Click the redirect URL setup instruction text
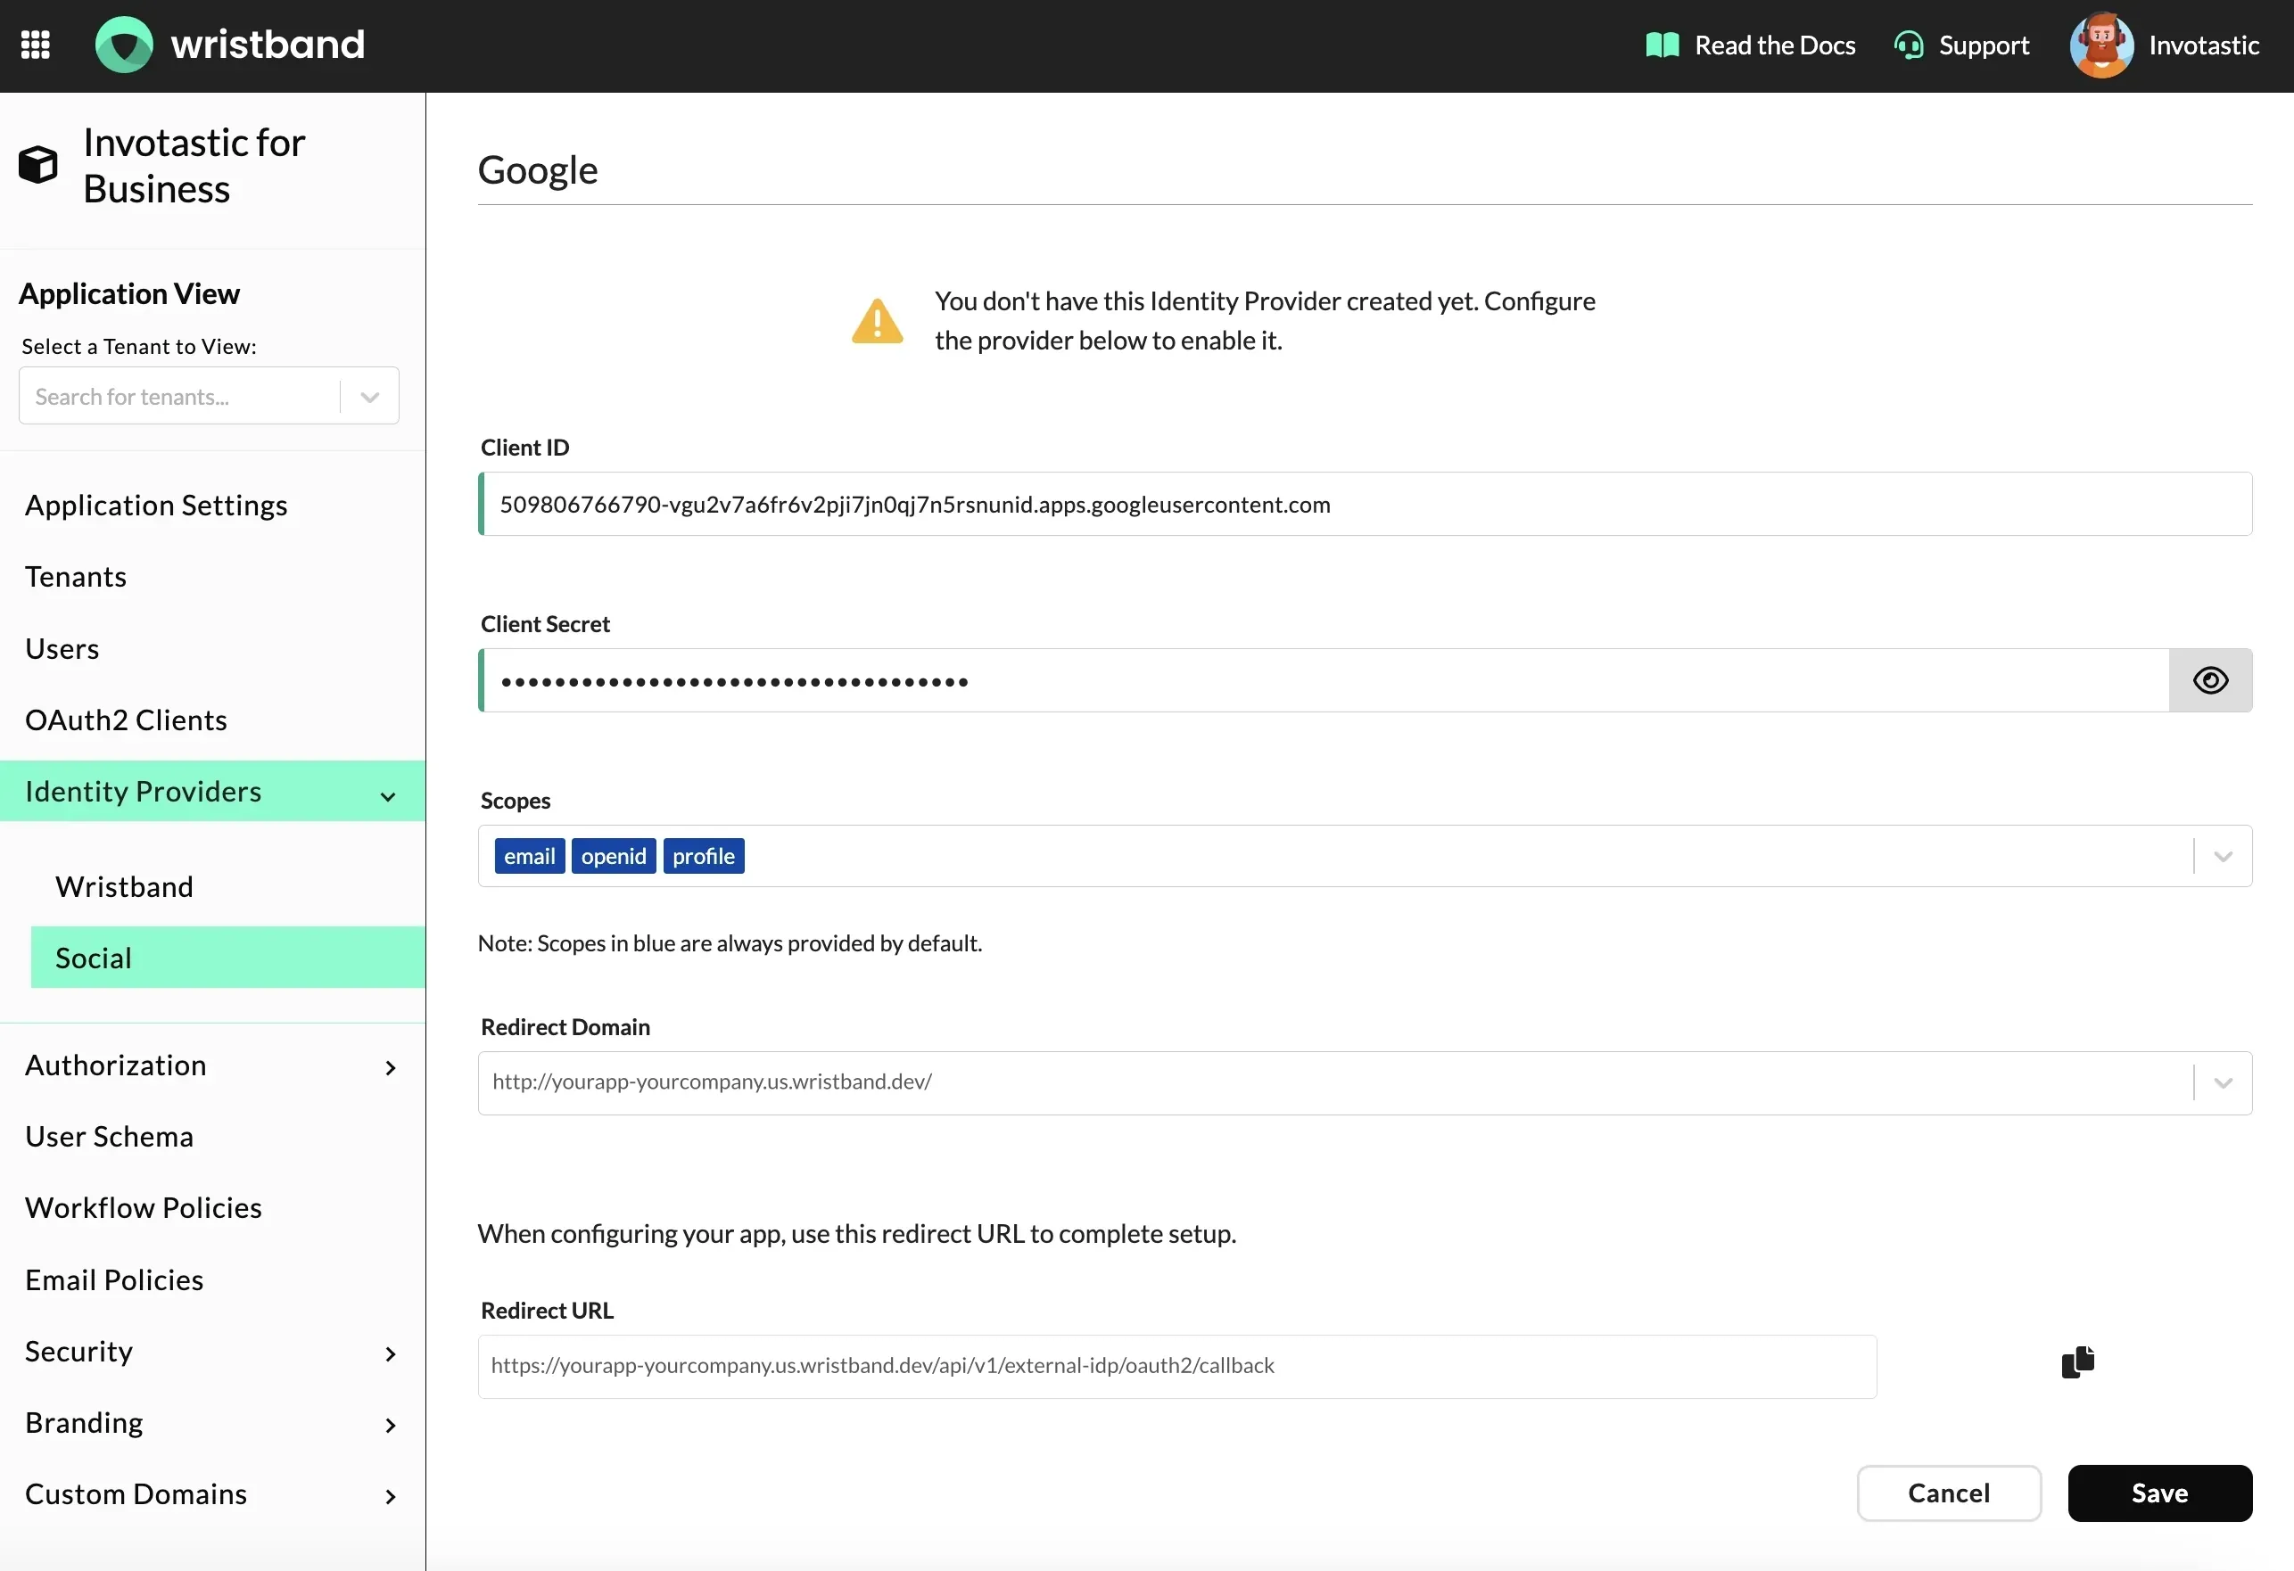Screen dimensions: 2294x1571 pyautogui.click(x=857, y=1235)
